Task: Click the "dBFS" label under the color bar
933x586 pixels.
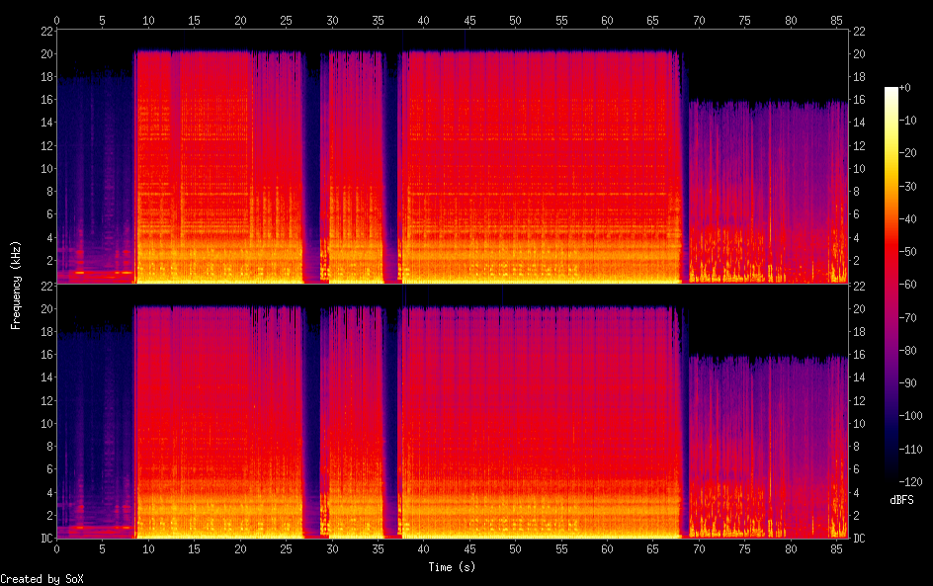Action: (900, 500)
